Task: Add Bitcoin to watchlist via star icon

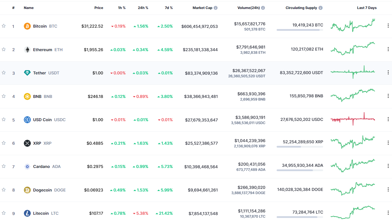Action: point(4,26)
